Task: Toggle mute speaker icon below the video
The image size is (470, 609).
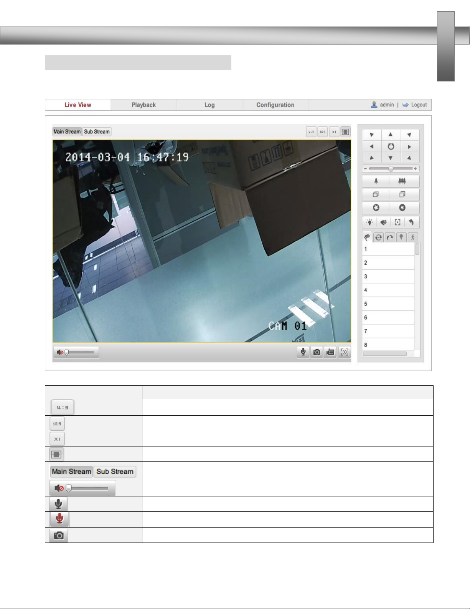Action: click(60, 352)
